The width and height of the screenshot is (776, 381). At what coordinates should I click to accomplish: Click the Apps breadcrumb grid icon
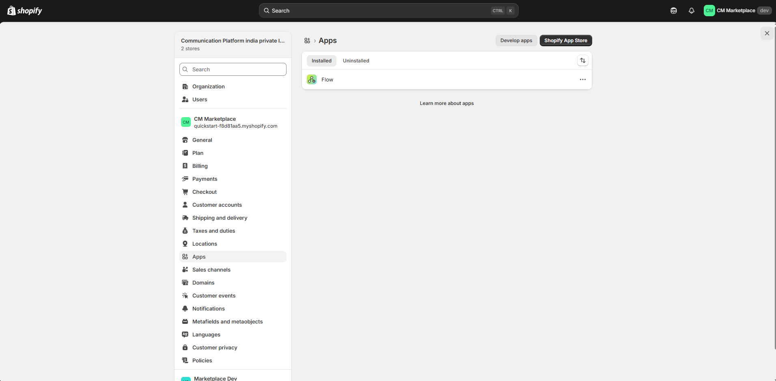click(x=307, y=41)
